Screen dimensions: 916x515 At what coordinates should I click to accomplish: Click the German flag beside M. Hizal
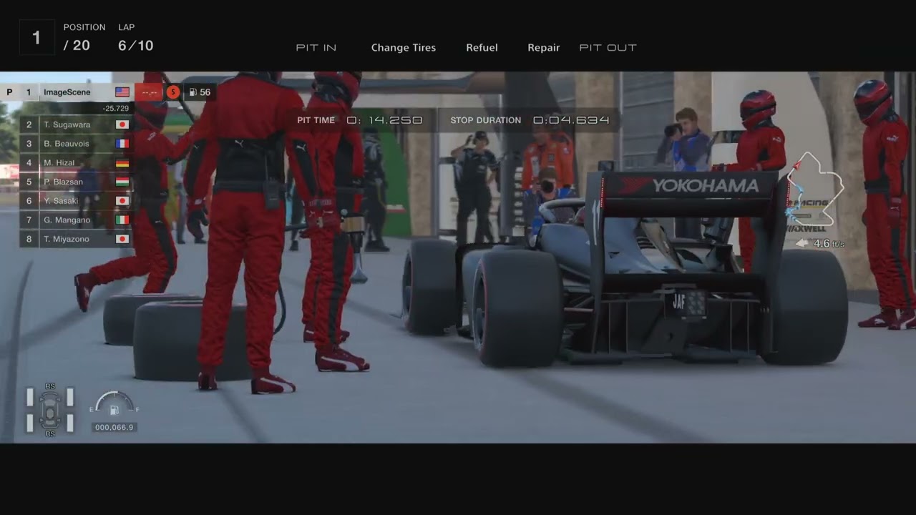[x=122, y=162]
